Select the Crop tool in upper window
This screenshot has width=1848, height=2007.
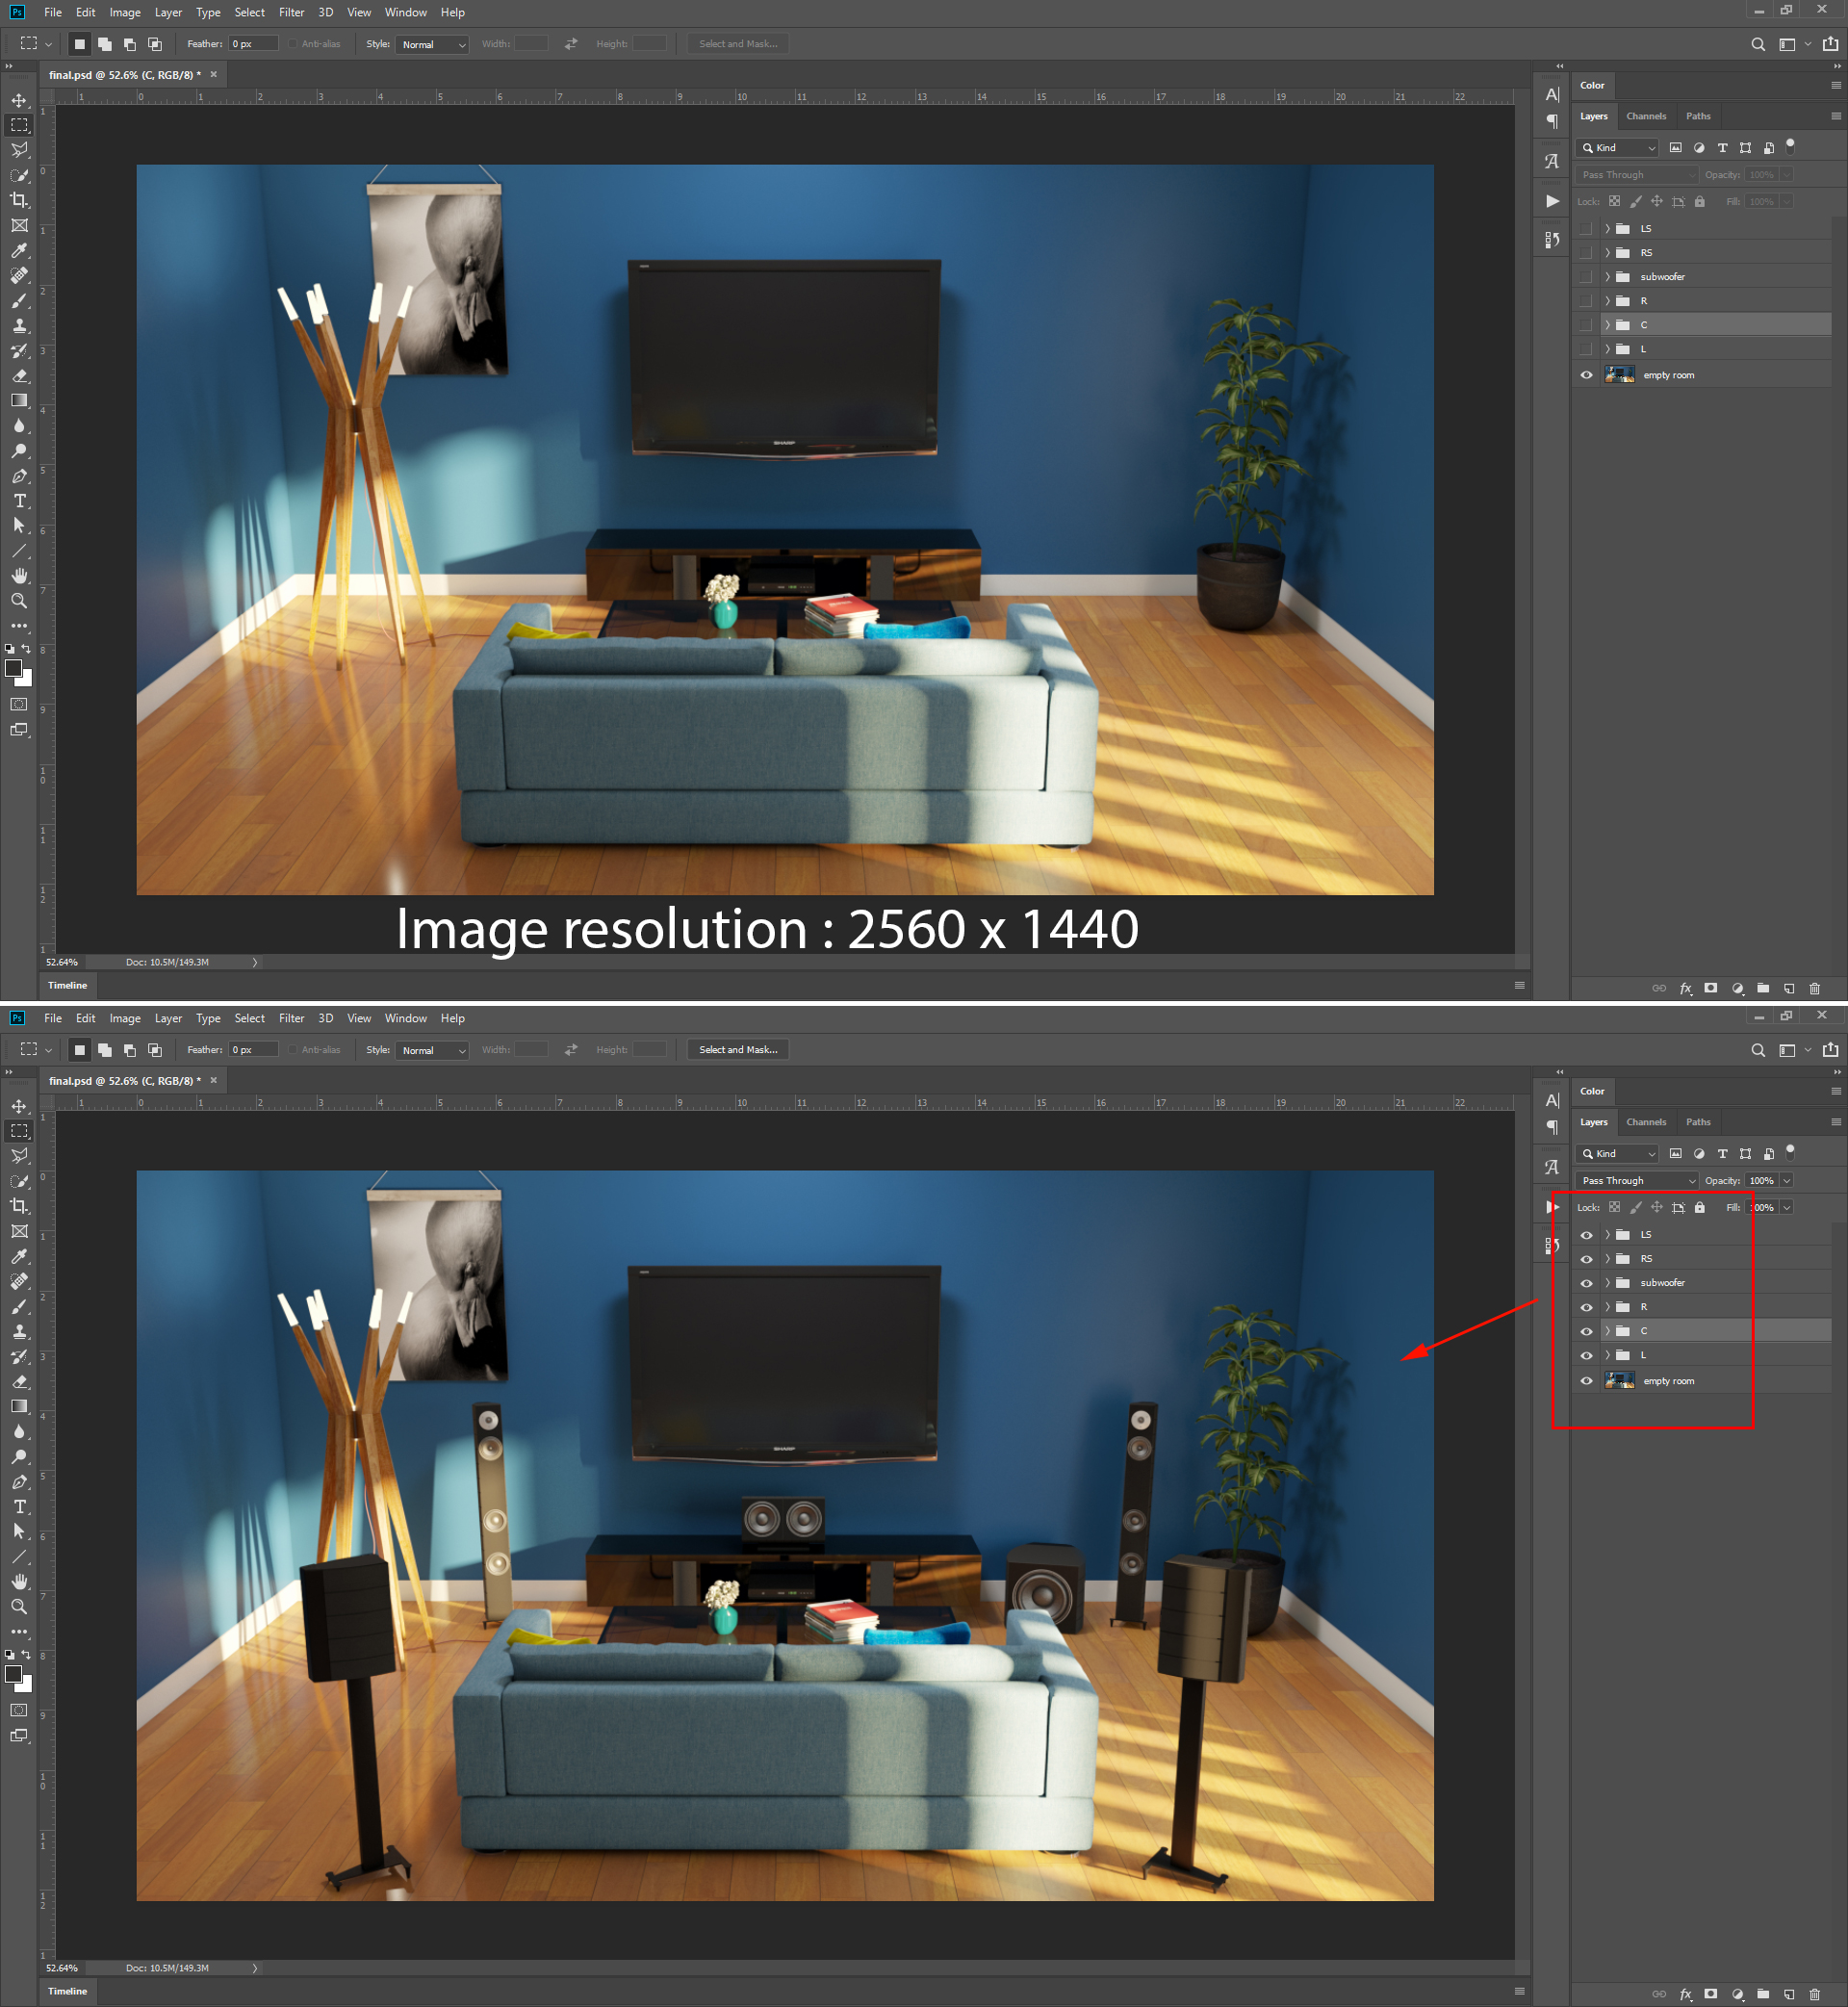click(19, 200)
